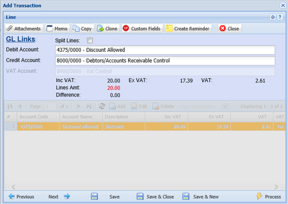Open the Line panel help icon
Image resolution: width=288 pixels, height=204 pixels.
(280, 17)
